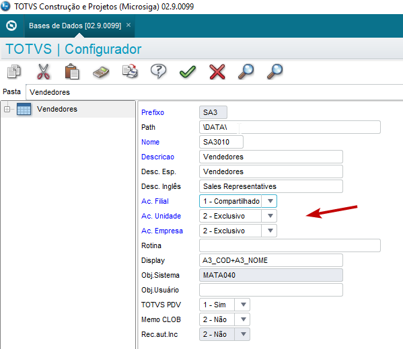Click the Prefixo label
This screenshot has width=403, height=349.
click(153, 112)
